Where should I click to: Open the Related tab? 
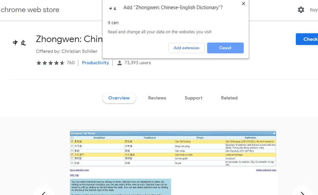pyautogui.click(x=229, y=98)
